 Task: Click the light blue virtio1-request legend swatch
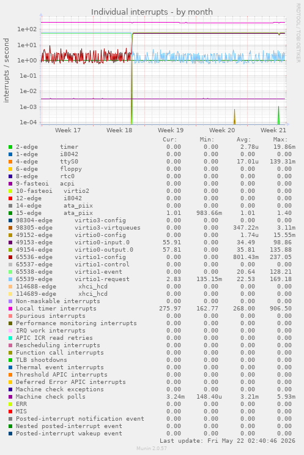pos(10,279)
